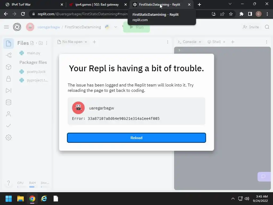Open the Authentication user sidebar icon

9,114
